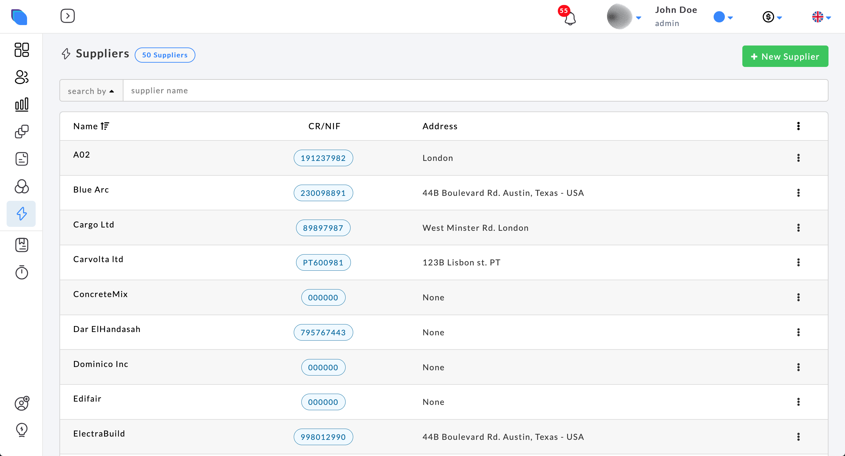Open the lightning bolt suppliers sidebar icon
Screen dimensions: 845x456
pyautogui.click(x=22, y=214)
